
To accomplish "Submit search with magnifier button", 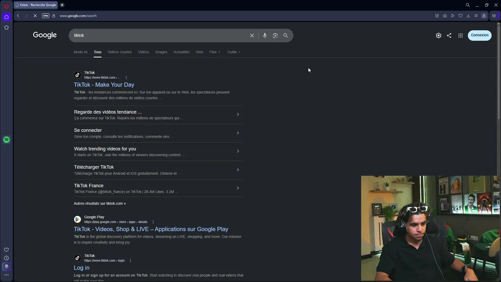I will tap(285, 35).
